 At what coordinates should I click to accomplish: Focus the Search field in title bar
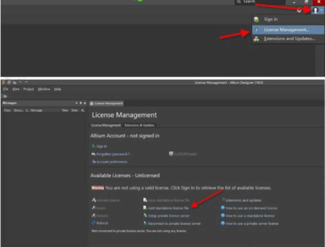point(260,2)
